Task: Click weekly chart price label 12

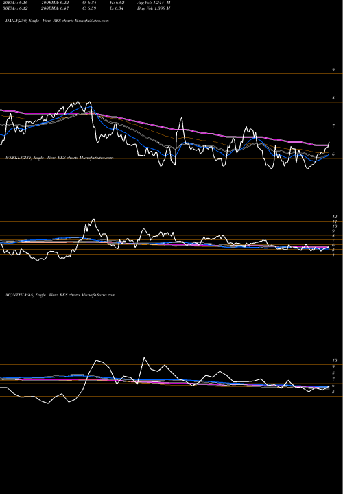Action: click(x=335, y=217)
